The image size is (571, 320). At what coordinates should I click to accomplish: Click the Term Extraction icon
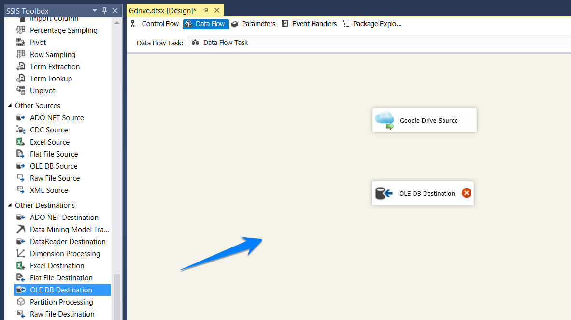21,66
